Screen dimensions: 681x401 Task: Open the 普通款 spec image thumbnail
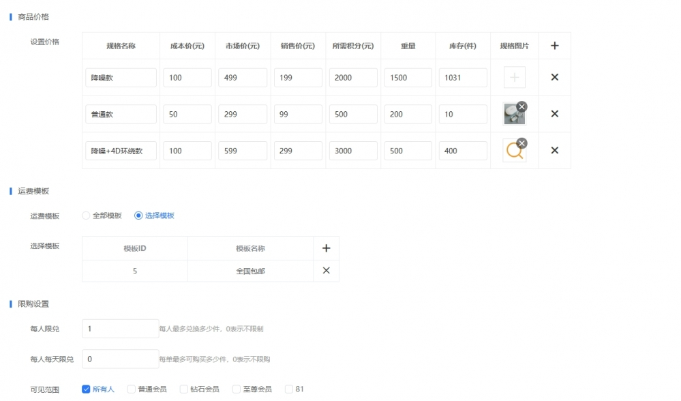513,115
